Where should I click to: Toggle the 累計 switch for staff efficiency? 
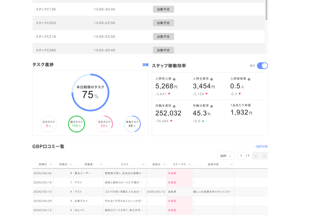262,66
